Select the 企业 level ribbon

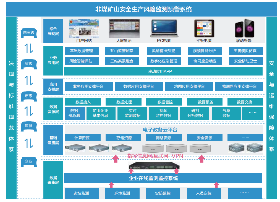[29, 161]
